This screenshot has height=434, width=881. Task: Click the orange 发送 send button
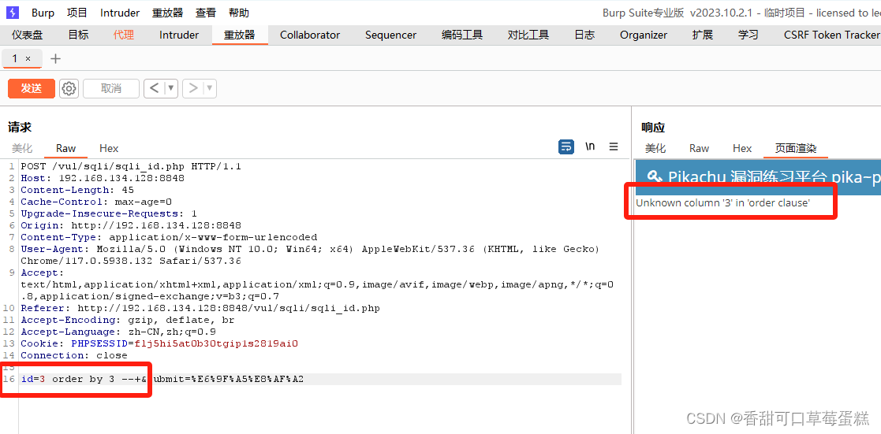pyautogui.click(x=32, y=88)
